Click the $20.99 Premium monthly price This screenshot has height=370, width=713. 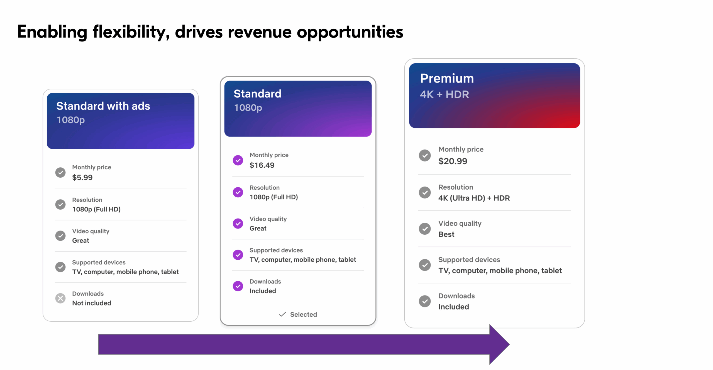coord(453,161)
